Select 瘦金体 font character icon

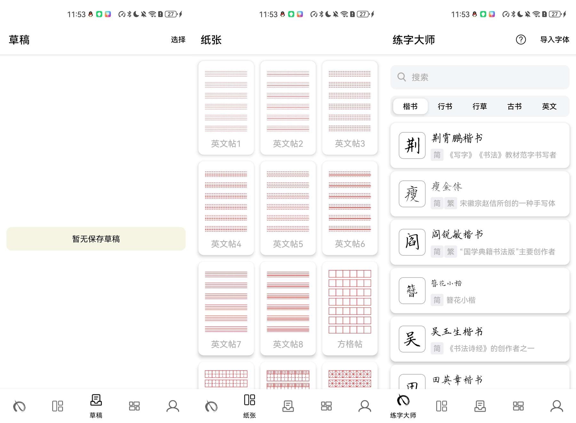412,194
